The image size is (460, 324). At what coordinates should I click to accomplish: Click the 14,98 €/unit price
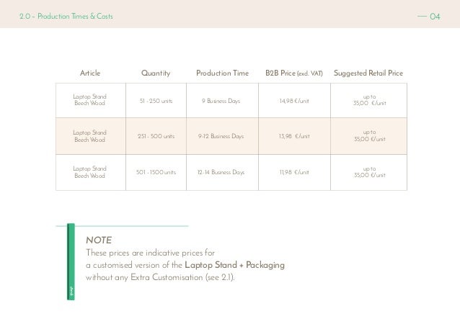click(294, 102)
